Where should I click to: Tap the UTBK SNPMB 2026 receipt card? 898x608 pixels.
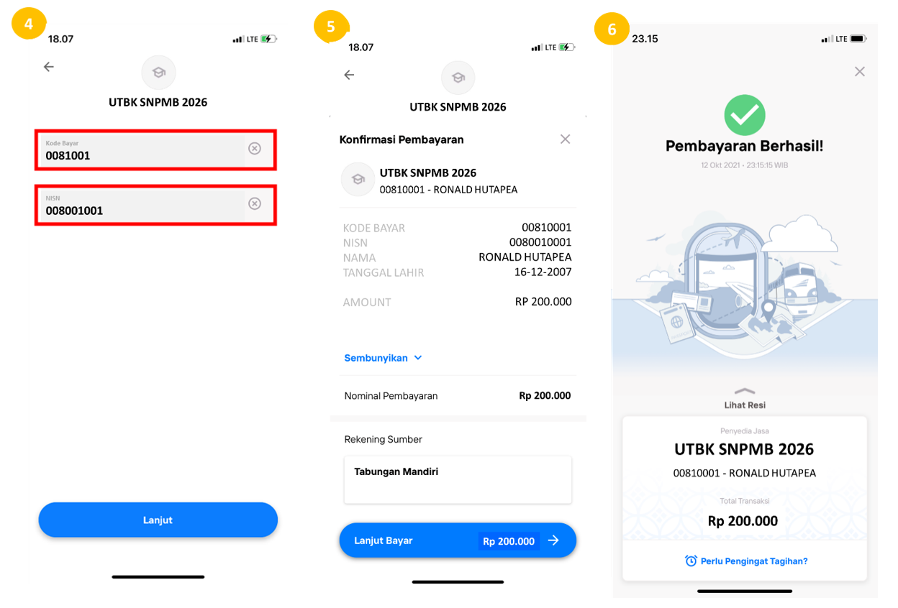tap(745, 498)
